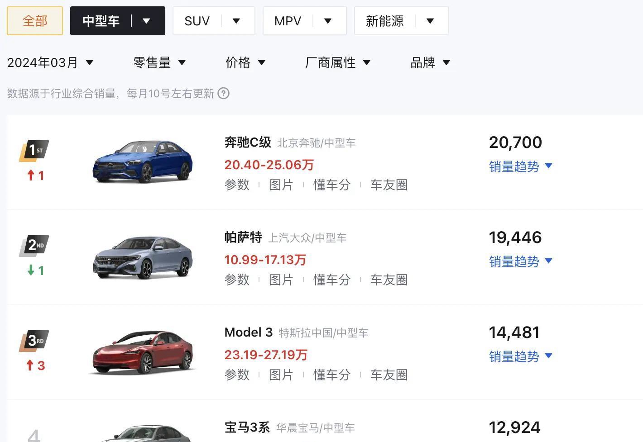Click the 3rd place rank badge
This screenshot has height=442, width=643.
(x=34, y=341)
